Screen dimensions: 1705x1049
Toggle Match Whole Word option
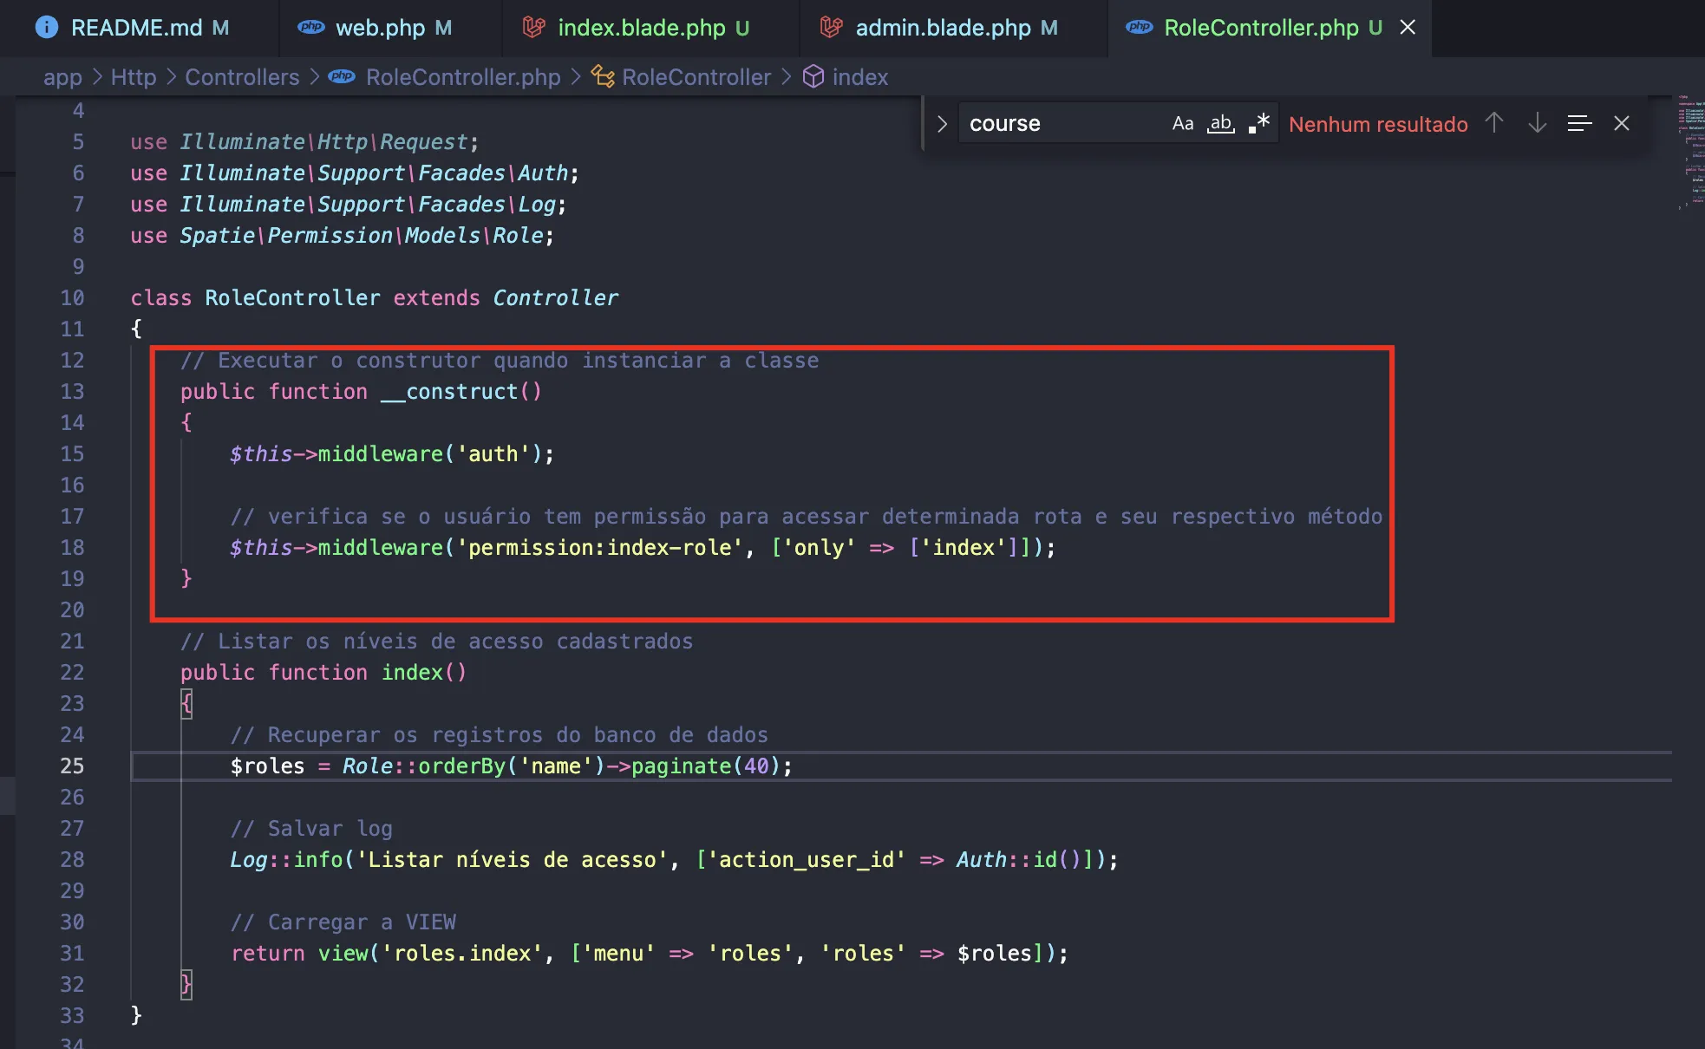1221,124
